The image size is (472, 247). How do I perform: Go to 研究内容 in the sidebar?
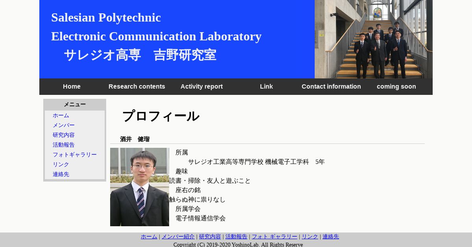(x=64, y=135)
